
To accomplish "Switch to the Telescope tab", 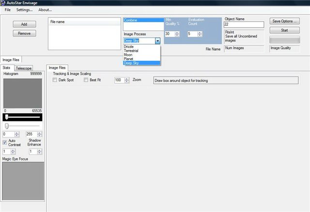I will (24, 68).
